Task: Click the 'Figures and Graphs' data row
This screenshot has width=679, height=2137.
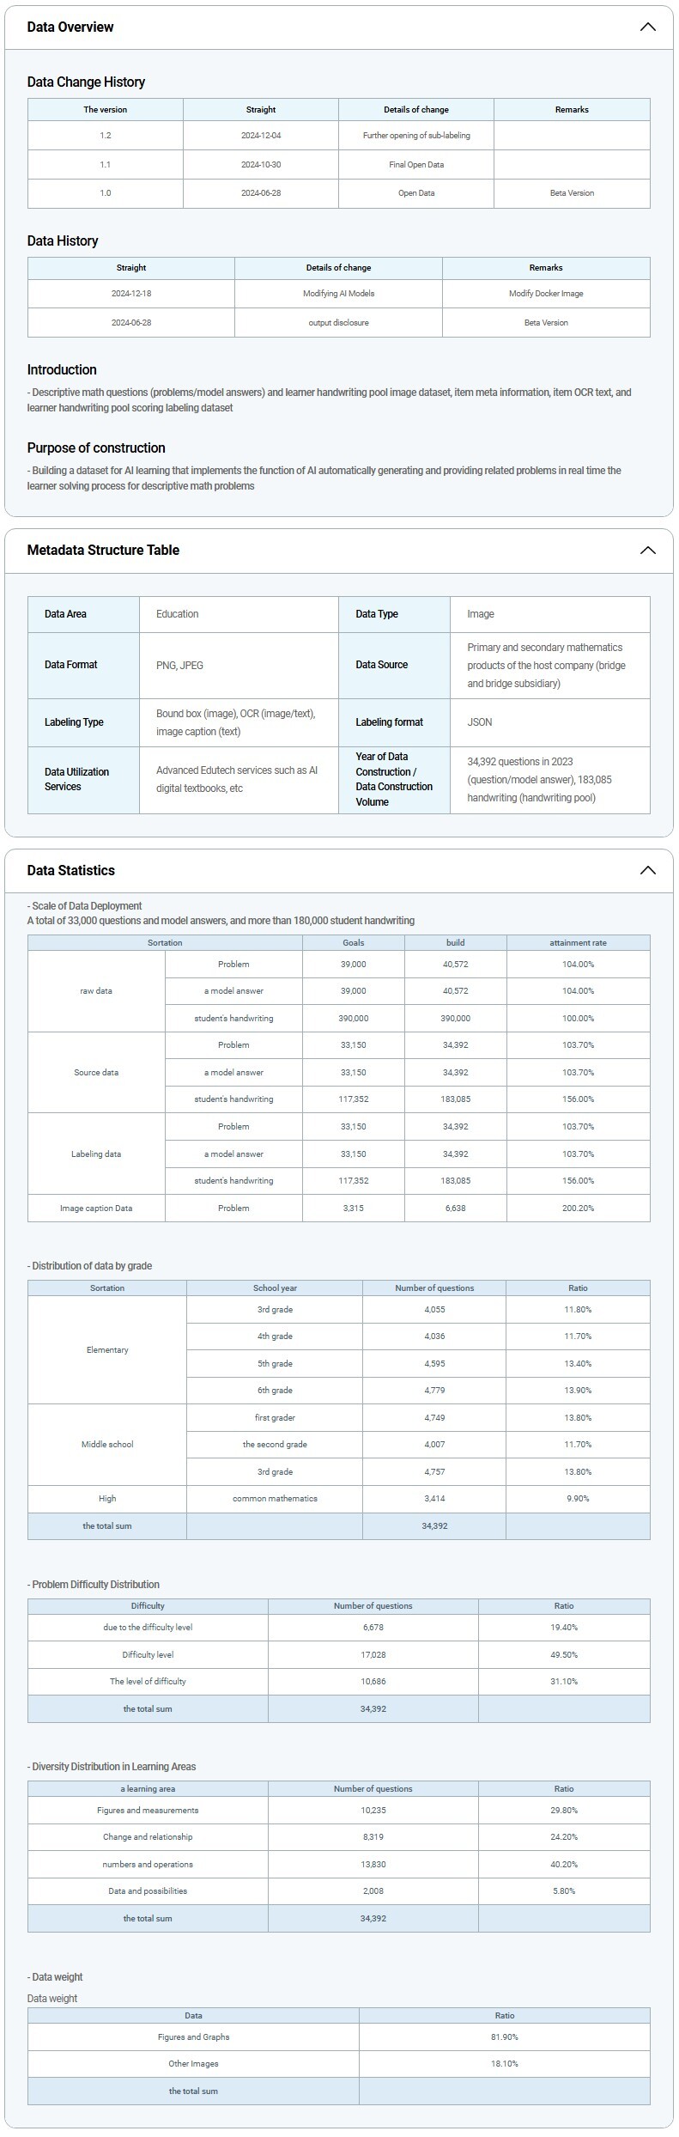Action: (193, 2037)
